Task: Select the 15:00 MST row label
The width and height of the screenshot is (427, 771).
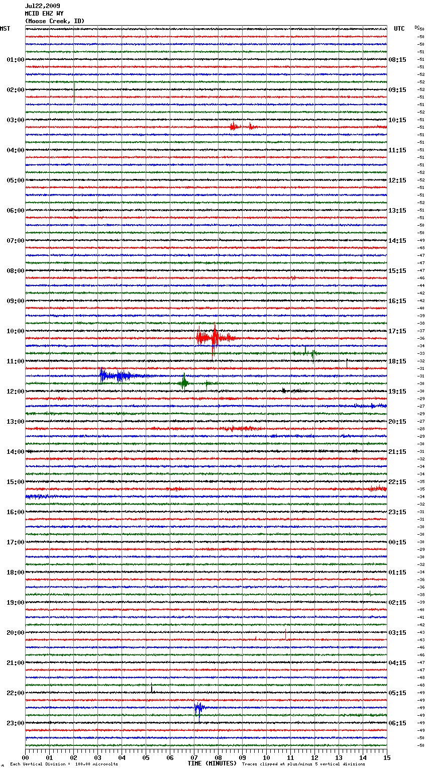Action: point(16,482)
